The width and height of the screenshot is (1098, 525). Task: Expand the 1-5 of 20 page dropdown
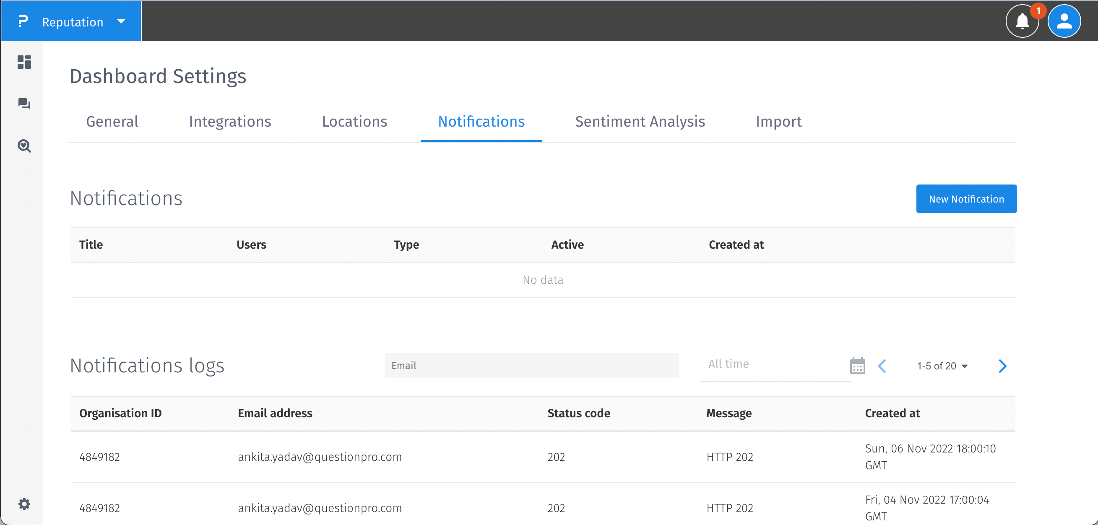point(942,366)
